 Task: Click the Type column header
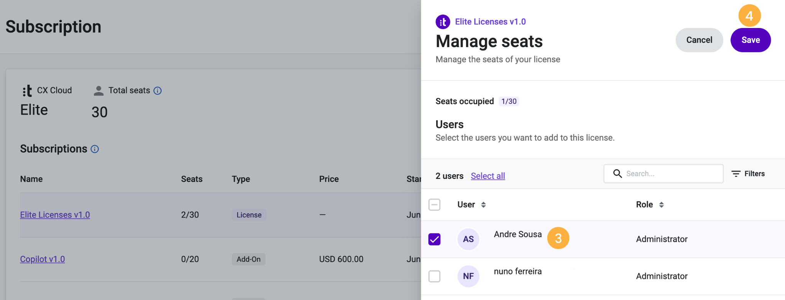click(x=241, y=179)
